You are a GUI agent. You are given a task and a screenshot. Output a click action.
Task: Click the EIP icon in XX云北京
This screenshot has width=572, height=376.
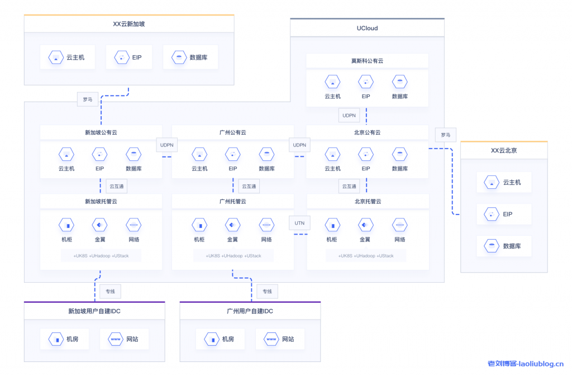(x=492, y=214)
